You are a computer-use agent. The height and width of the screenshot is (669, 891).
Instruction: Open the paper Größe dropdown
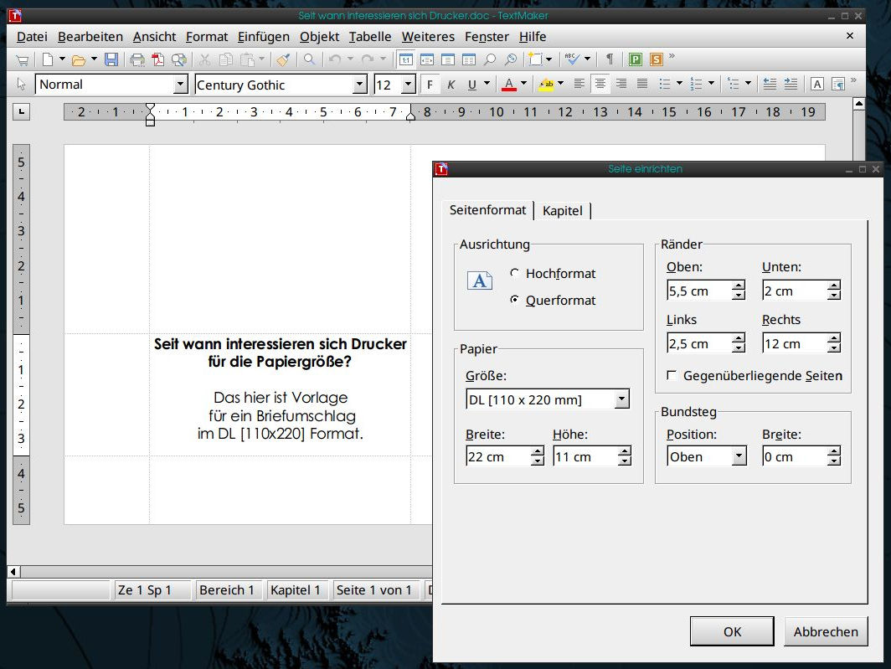click(621, 399)
